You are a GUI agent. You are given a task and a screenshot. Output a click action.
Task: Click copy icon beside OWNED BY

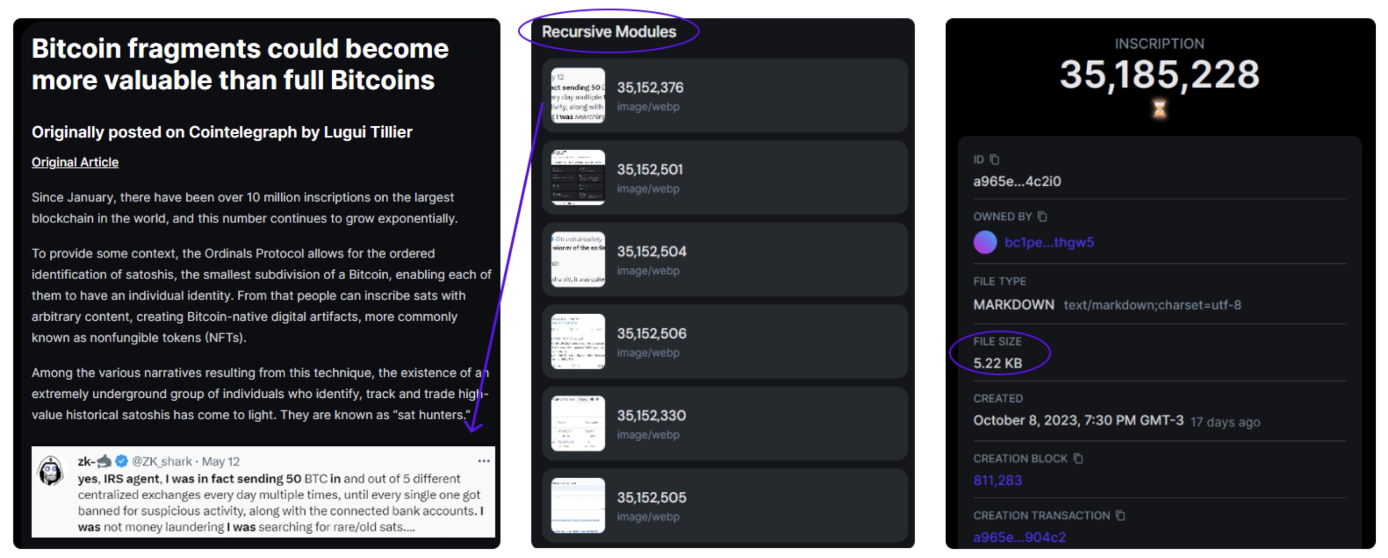point(1042,216)
